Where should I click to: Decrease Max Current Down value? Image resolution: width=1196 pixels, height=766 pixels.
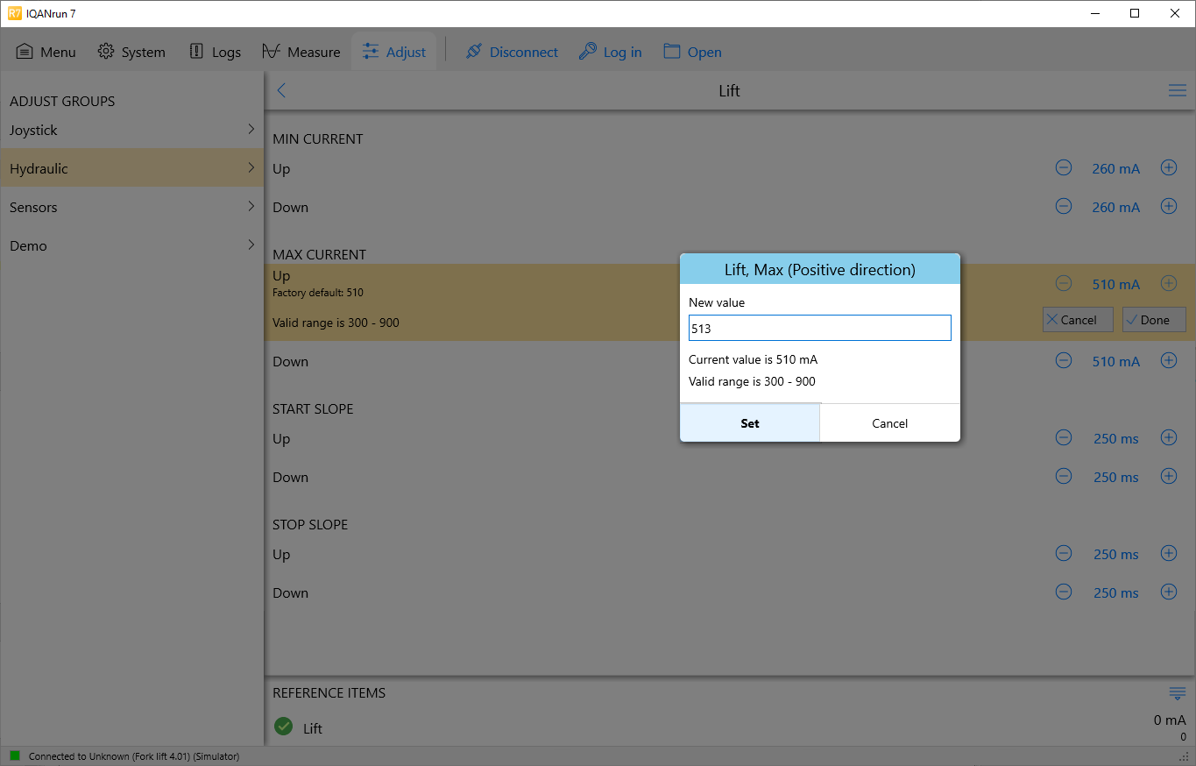(x=1064, y=360)
